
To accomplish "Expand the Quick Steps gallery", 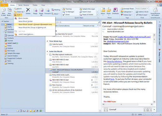I will [97, 15].
